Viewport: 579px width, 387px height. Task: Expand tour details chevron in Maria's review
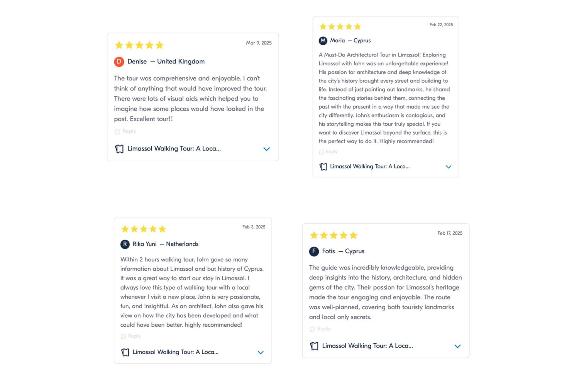(449, 167)
